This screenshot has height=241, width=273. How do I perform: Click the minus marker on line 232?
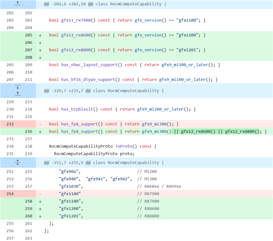click(x=40, y=124)
